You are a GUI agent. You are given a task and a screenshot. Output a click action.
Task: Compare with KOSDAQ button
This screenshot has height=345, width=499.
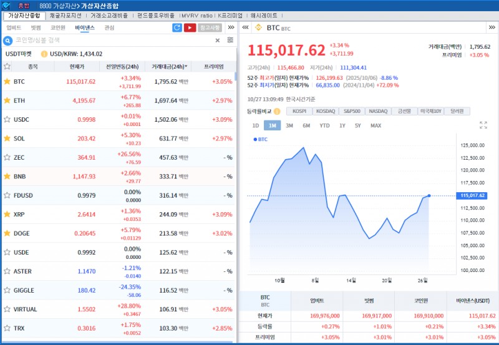coord(326,111)
